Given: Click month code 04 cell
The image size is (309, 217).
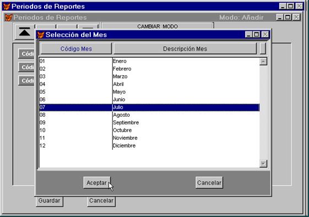Looking at the screenshot, I should tap(75, 84).
